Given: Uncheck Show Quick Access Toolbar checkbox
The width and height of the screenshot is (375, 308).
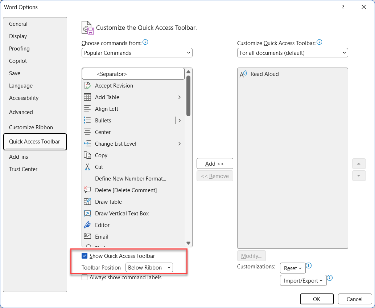Looking at the screenshot, I should [85, 256].
